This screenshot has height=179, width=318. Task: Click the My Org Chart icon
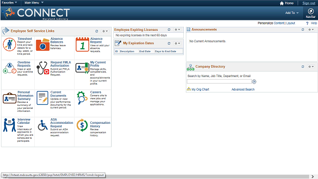pyautogui.click(x=189, y=89)
